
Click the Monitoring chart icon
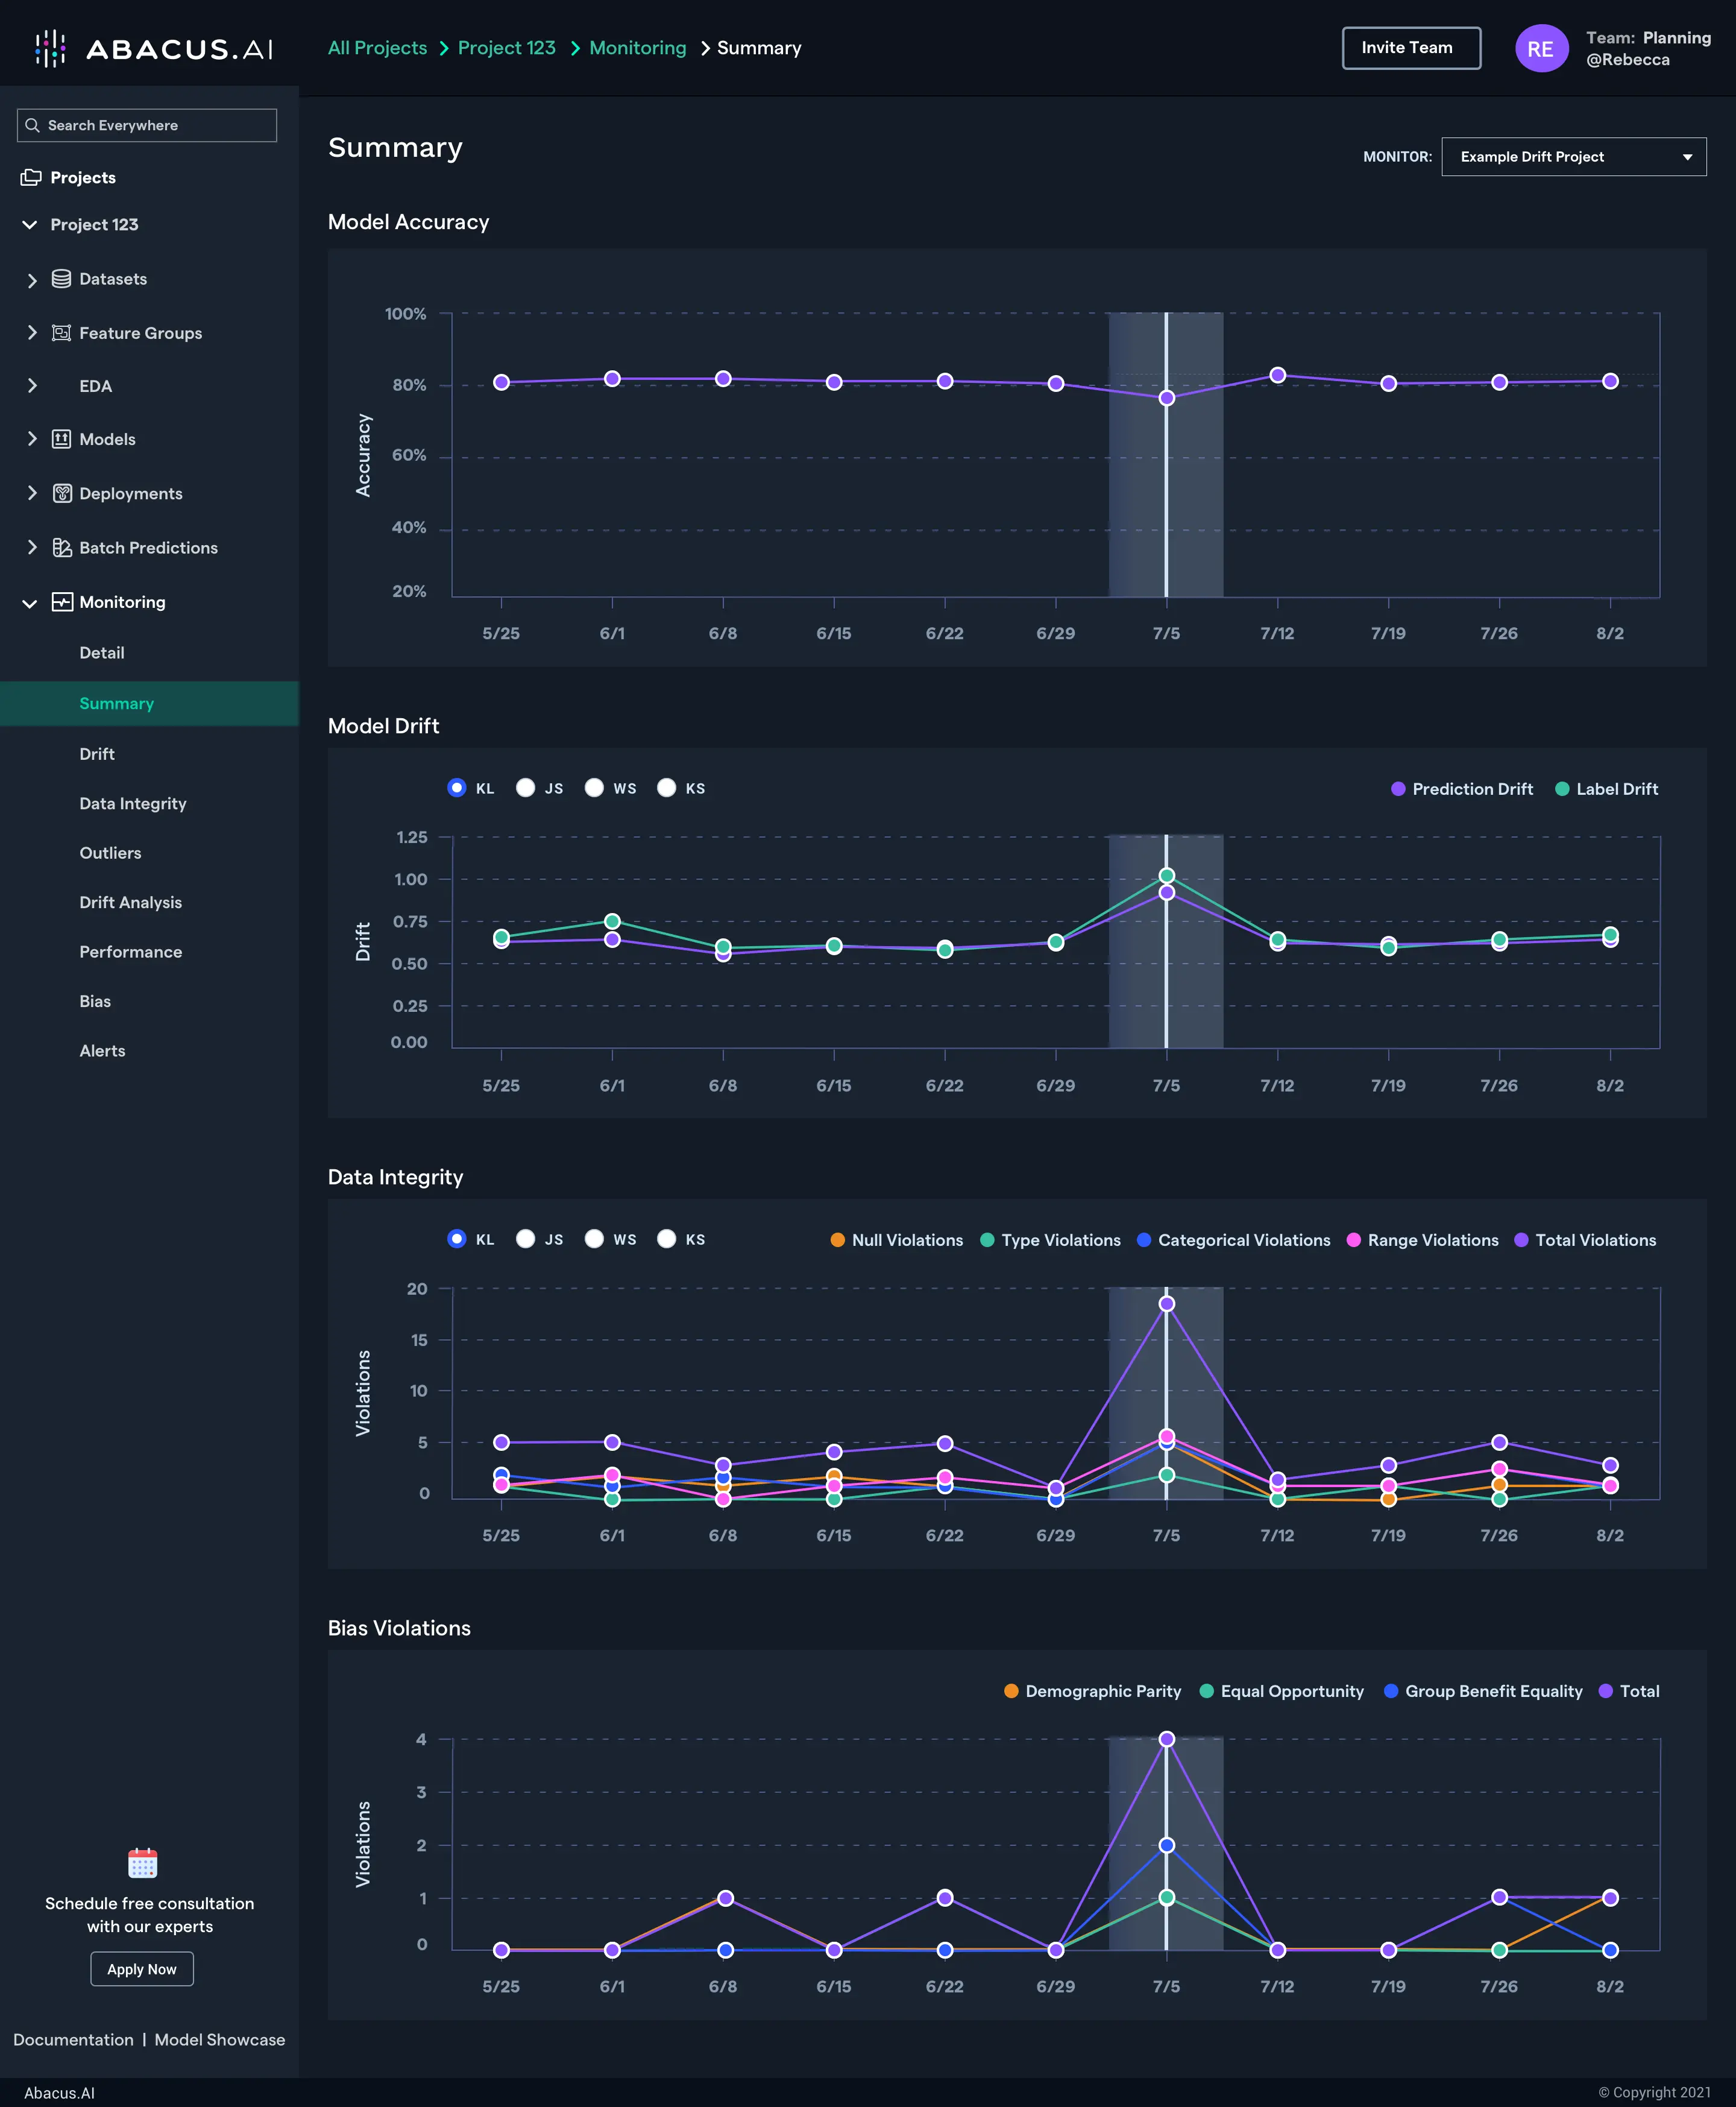coord(61,601)
